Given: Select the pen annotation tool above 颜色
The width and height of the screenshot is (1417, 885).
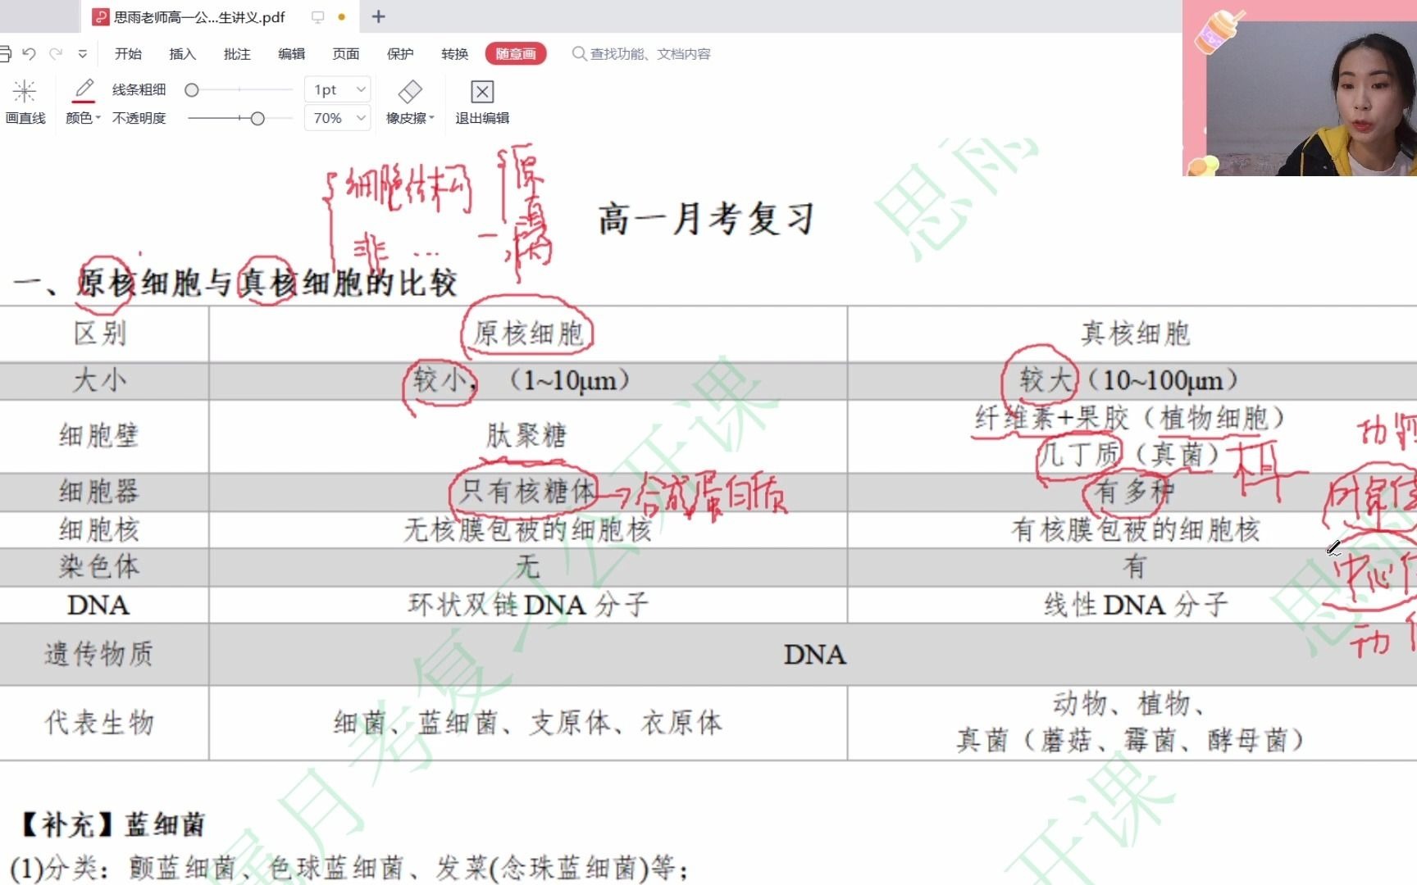Looking at the screenshot, I should pyautogui.click(x=83, y=88).
